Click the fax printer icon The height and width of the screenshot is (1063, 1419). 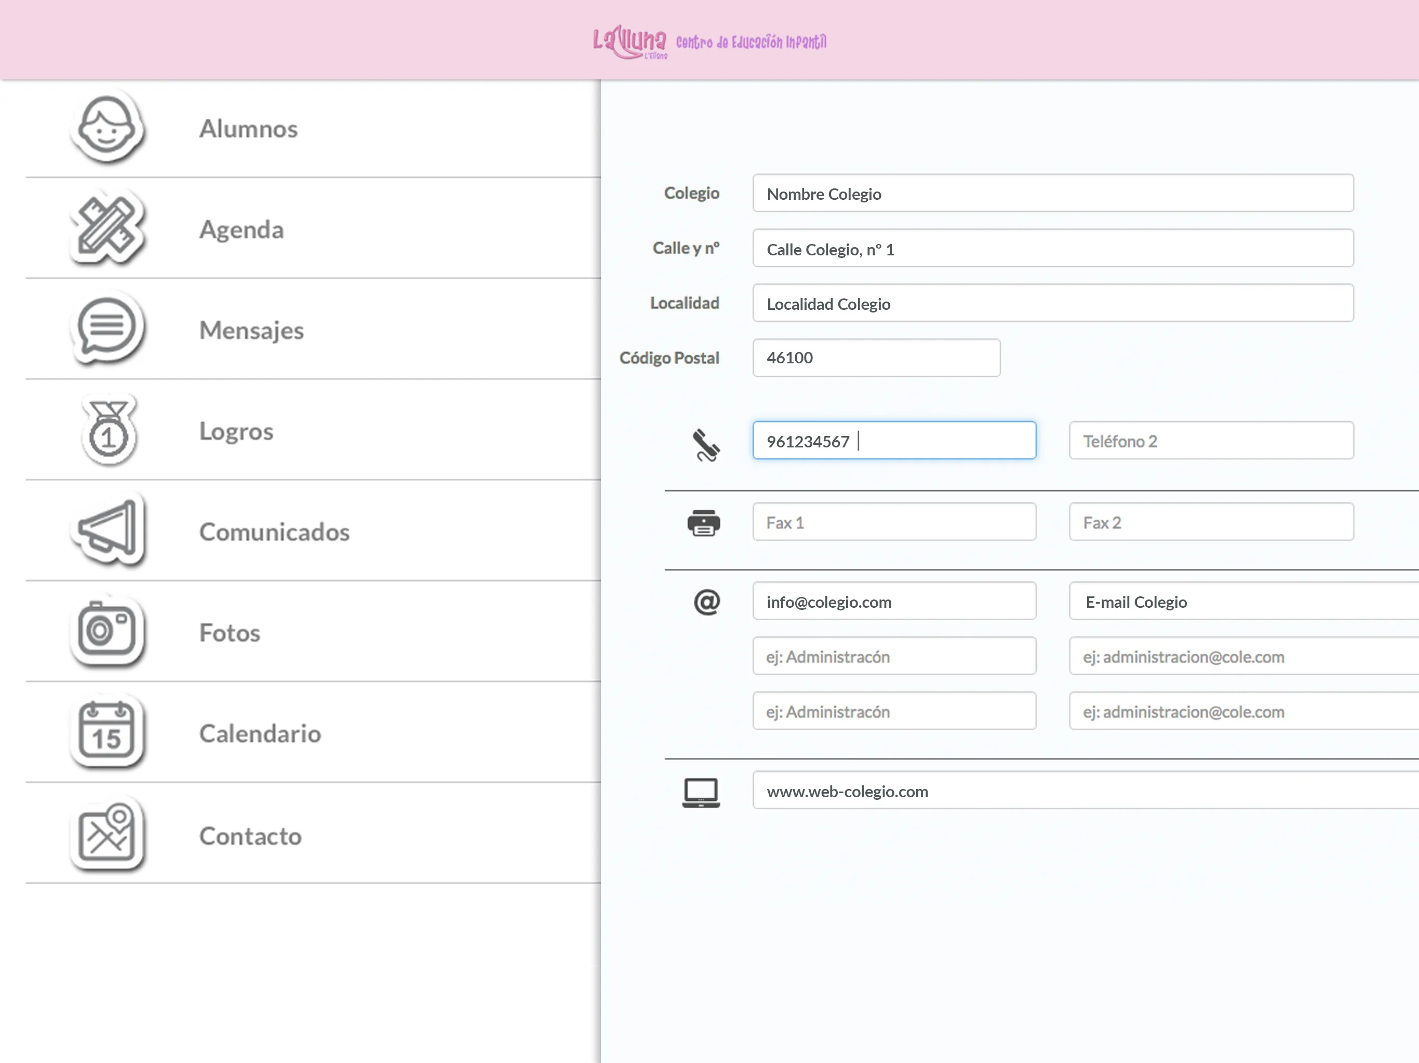click(x=704, y=523)
